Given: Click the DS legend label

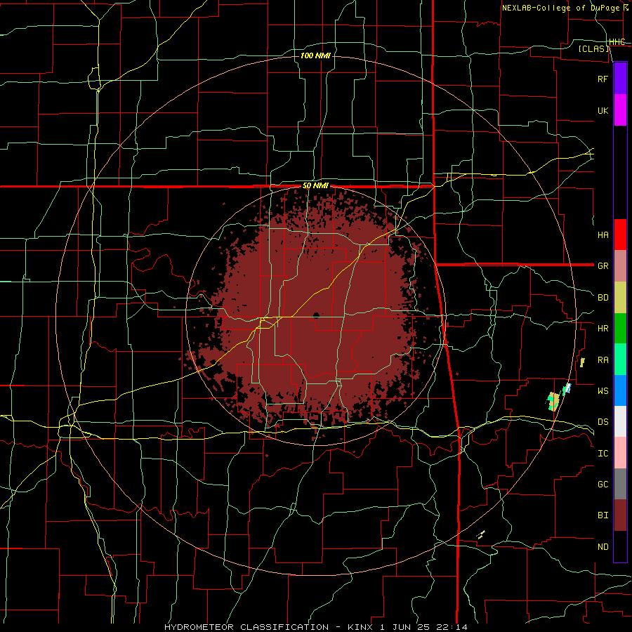Looking at the screenshot, I should tap(603, 422).
